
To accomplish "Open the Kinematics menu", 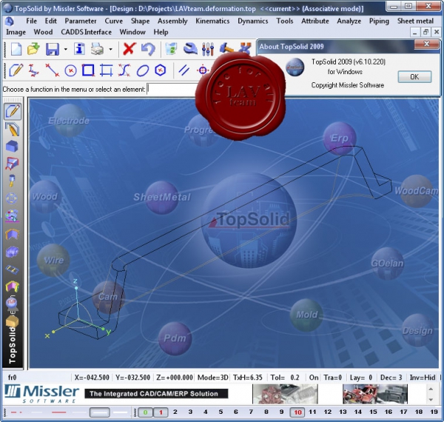I will pyautogui.click(x=212, y=21).
